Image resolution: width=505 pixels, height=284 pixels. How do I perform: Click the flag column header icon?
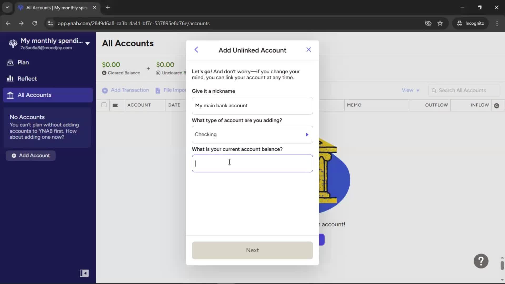tap(115, 105)
